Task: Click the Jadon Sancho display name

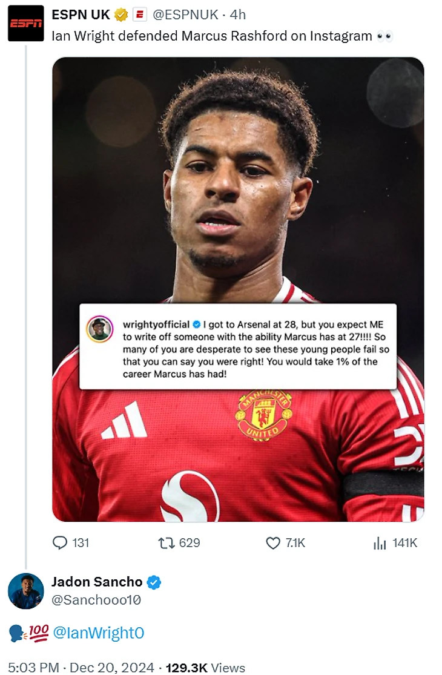Action: pyautogui.click(x=97, y=582)
